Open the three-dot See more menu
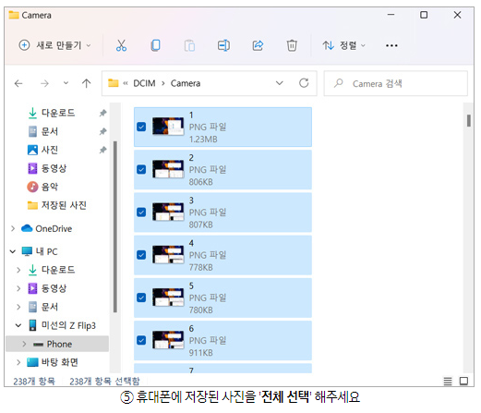 coord(391,45)
